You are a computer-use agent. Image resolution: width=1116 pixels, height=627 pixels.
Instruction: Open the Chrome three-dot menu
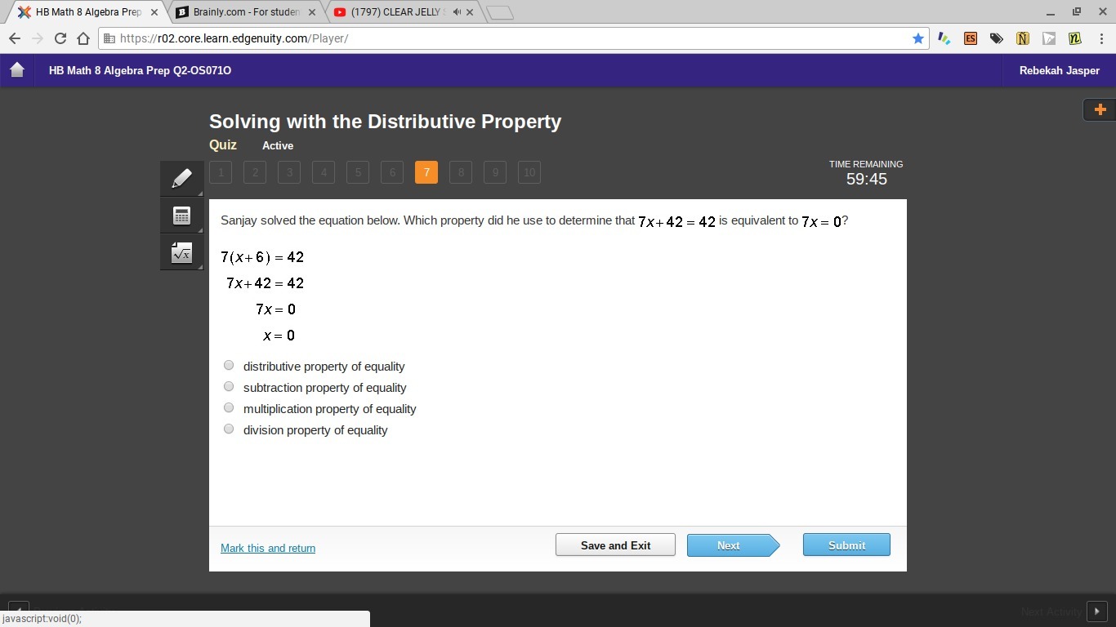[1100, 38]
